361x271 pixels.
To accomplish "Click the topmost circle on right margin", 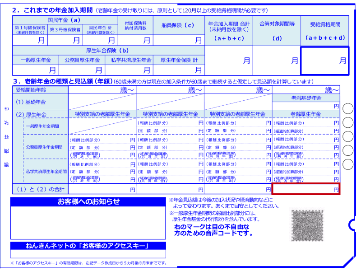I will pyautogui.click(x=348, y=109).
